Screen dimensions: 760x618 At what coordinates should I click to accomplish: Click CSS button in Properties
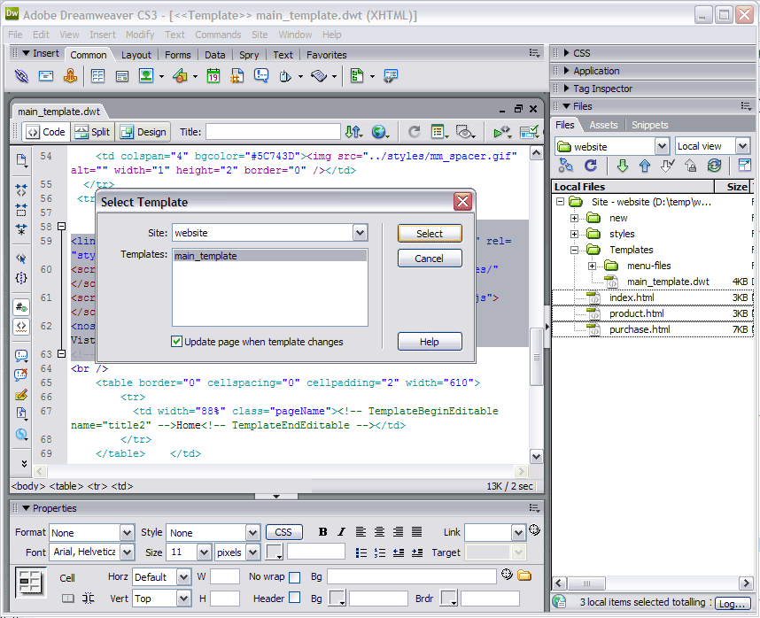coord(283,532)
